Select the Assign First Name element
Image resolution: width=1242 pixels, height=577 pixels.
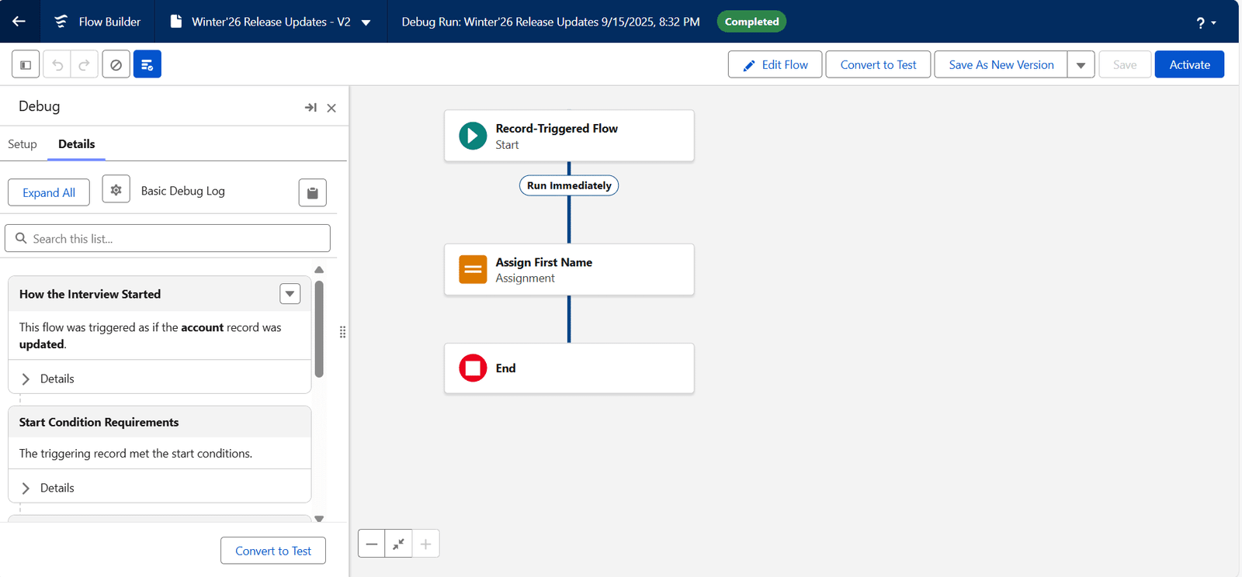click(x=569, y=270)
